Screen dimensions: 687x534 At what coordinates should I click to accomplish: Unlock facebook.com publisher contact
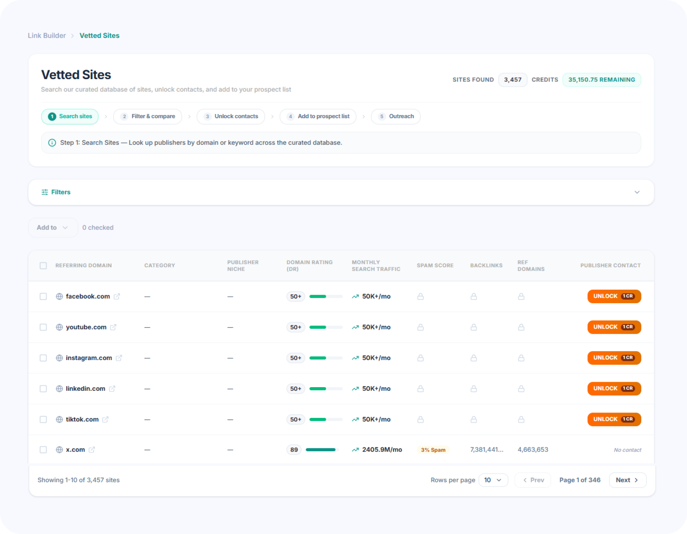tap(614, 296)
